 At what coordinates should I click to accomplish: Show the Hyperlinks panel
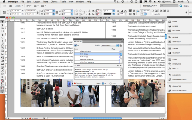point(177,64)
